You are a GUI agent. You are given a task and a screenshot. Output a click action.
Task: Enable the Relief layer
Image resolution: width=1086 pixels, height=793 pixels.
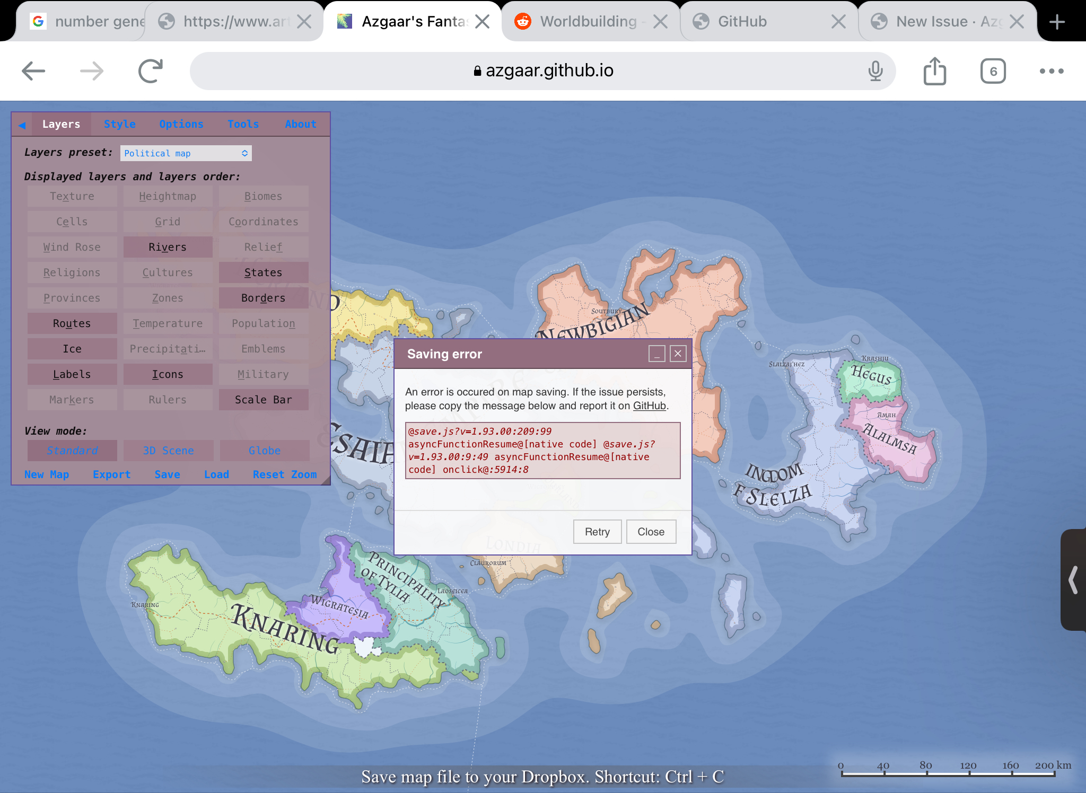point(263,246)
